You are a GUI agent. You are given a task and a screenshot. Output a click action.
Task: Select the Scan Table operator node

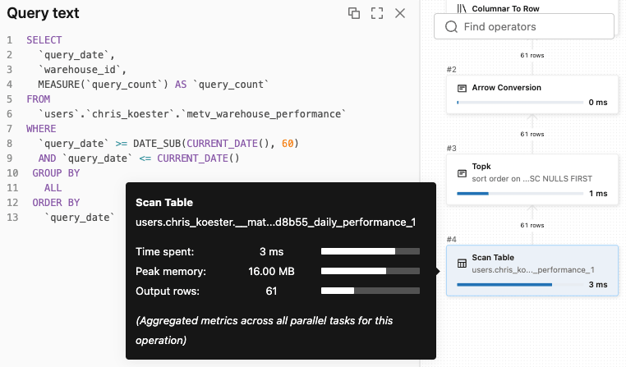tap(532, 270)
